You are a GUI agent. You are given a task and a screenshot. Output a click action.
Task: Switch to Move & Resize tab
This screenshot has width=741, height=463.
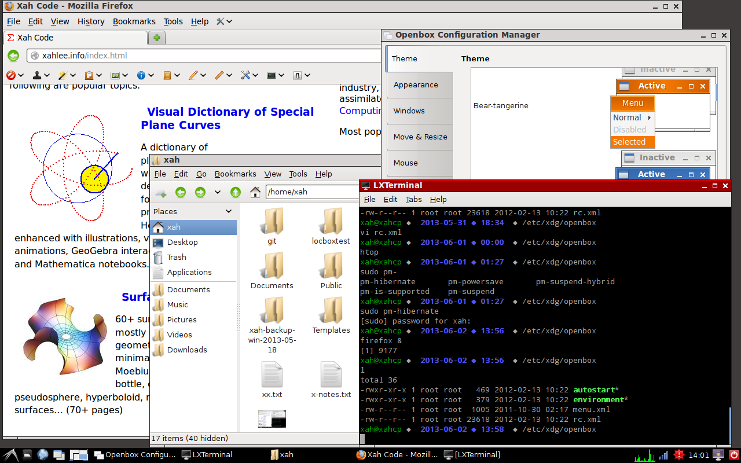[420, 137]
